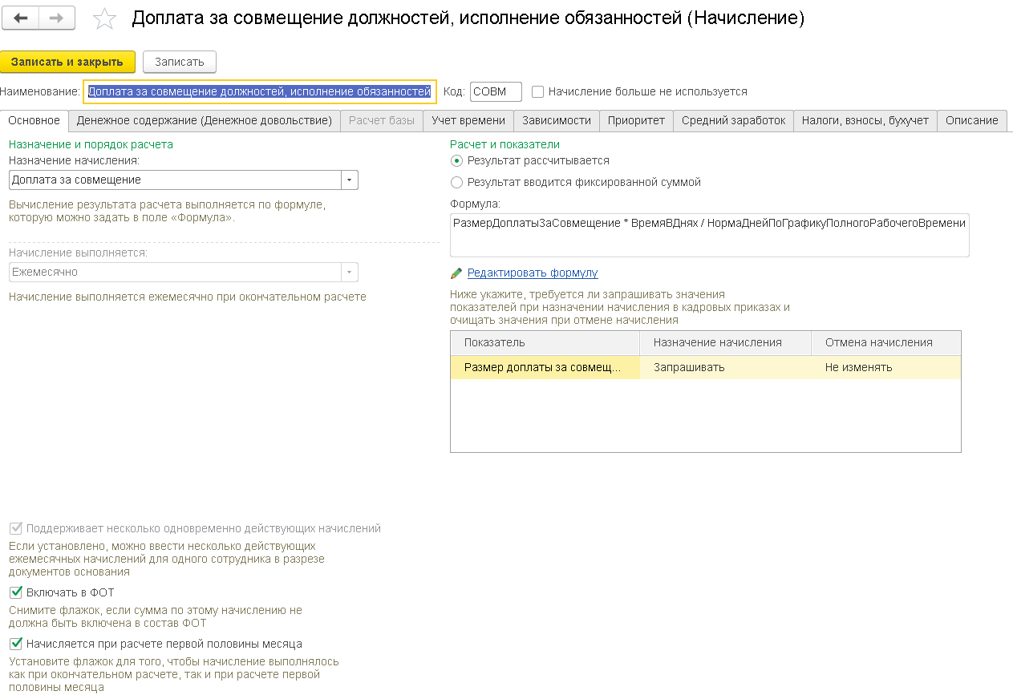Click the Назначение начисления column header
The image size is (1013, 695).
(x=726, y=343)
